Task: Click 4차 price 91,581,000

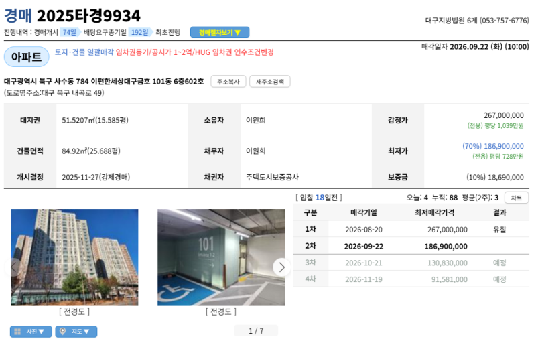Action: [449, 279]
